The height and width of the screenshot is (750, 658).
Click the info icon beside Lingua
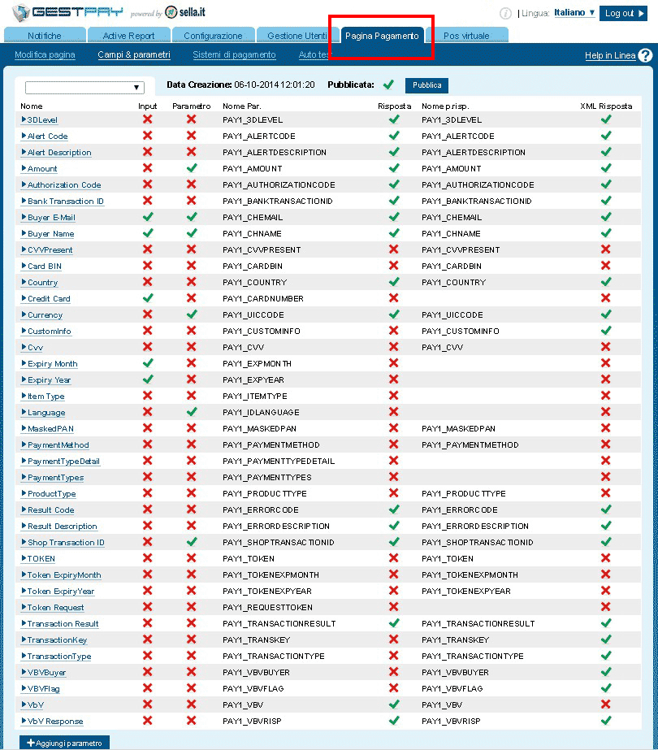click(505, 13)
